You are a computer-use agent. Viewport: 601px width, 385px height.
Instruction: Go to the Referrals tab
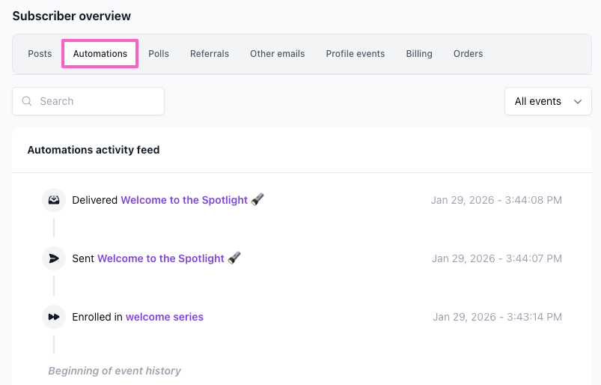[210, 54]
